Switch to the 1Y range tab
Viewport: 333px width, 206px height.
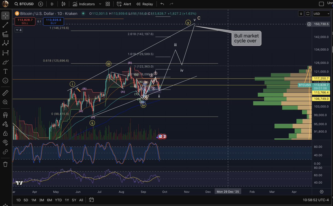[67, 200]
